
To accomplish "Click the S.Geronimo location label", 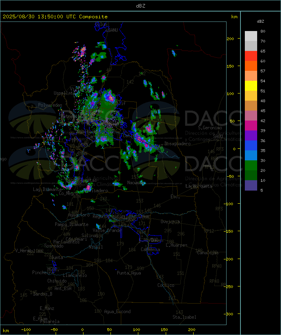I will [210, 128].
